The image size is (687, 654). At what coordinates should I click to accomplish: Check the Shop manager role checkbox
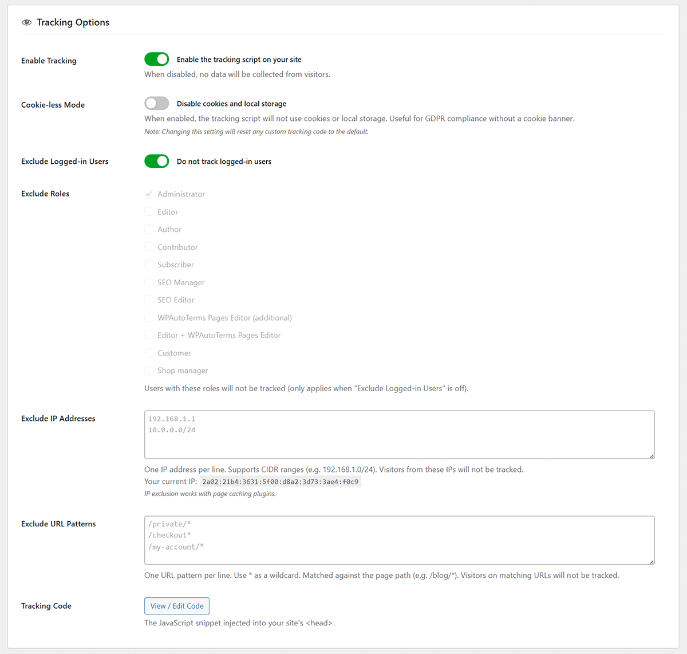click(149, 371)
